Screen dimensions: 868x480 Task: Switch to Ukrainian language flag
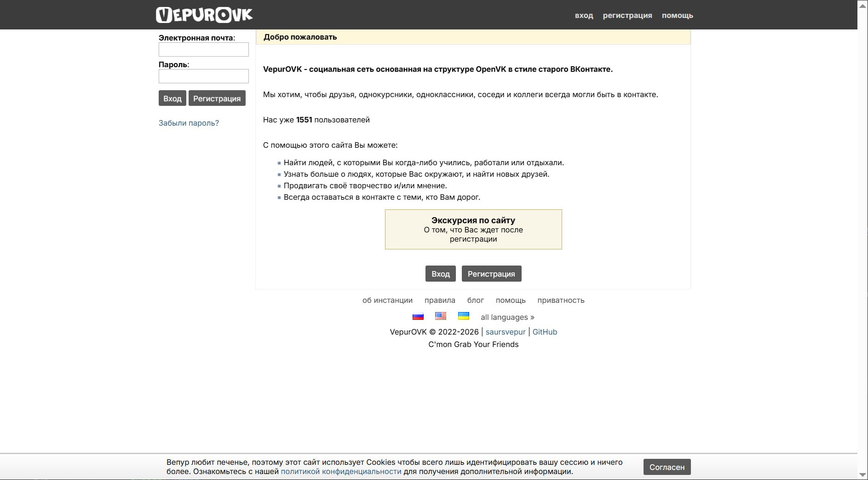click(x=464, y=316)
